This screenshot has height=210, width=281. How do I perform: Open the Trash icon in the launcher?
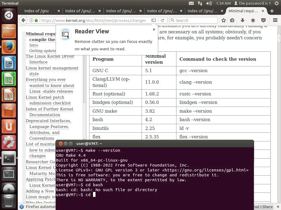[9, 201]
